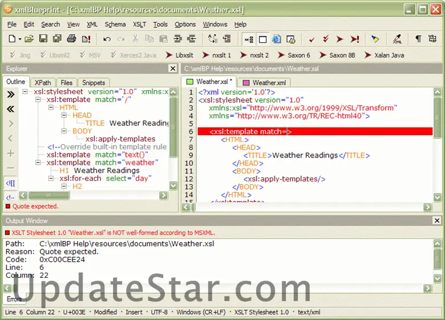Open the New document dropdown arrow
The height and width of the screenshot is (320, 445).
pyautogui.click(x=19, y=39)
